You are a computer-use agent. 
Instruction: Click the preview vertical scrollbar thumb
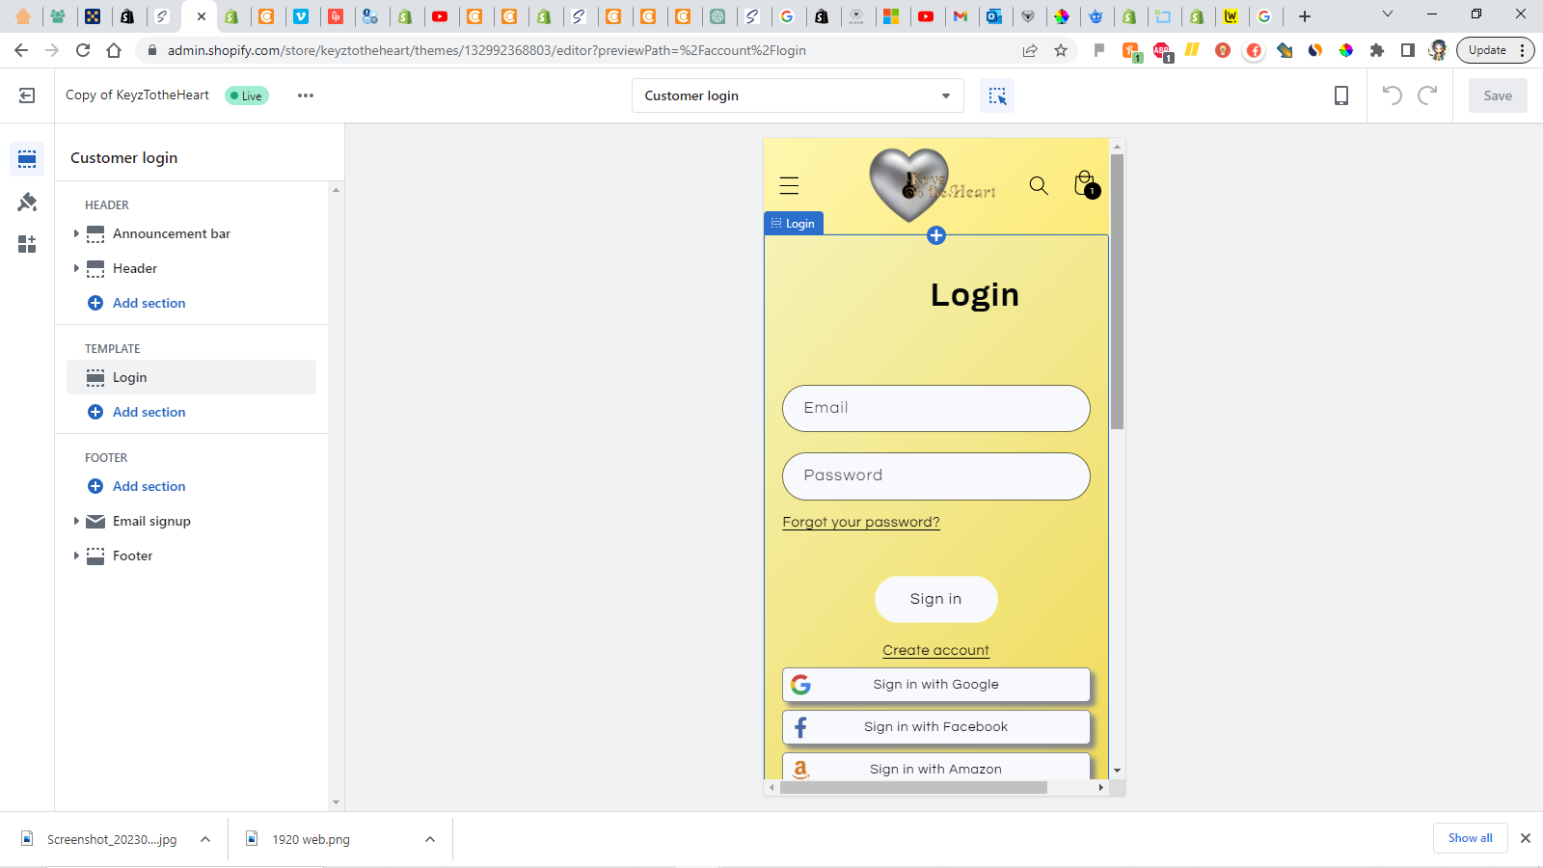[x=1117, y=291]
